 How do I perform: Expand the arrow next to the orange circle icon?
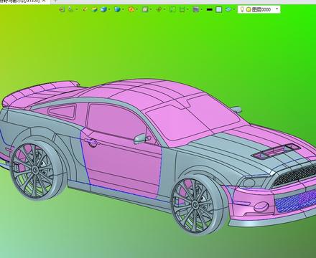click(x=136, y=9)
